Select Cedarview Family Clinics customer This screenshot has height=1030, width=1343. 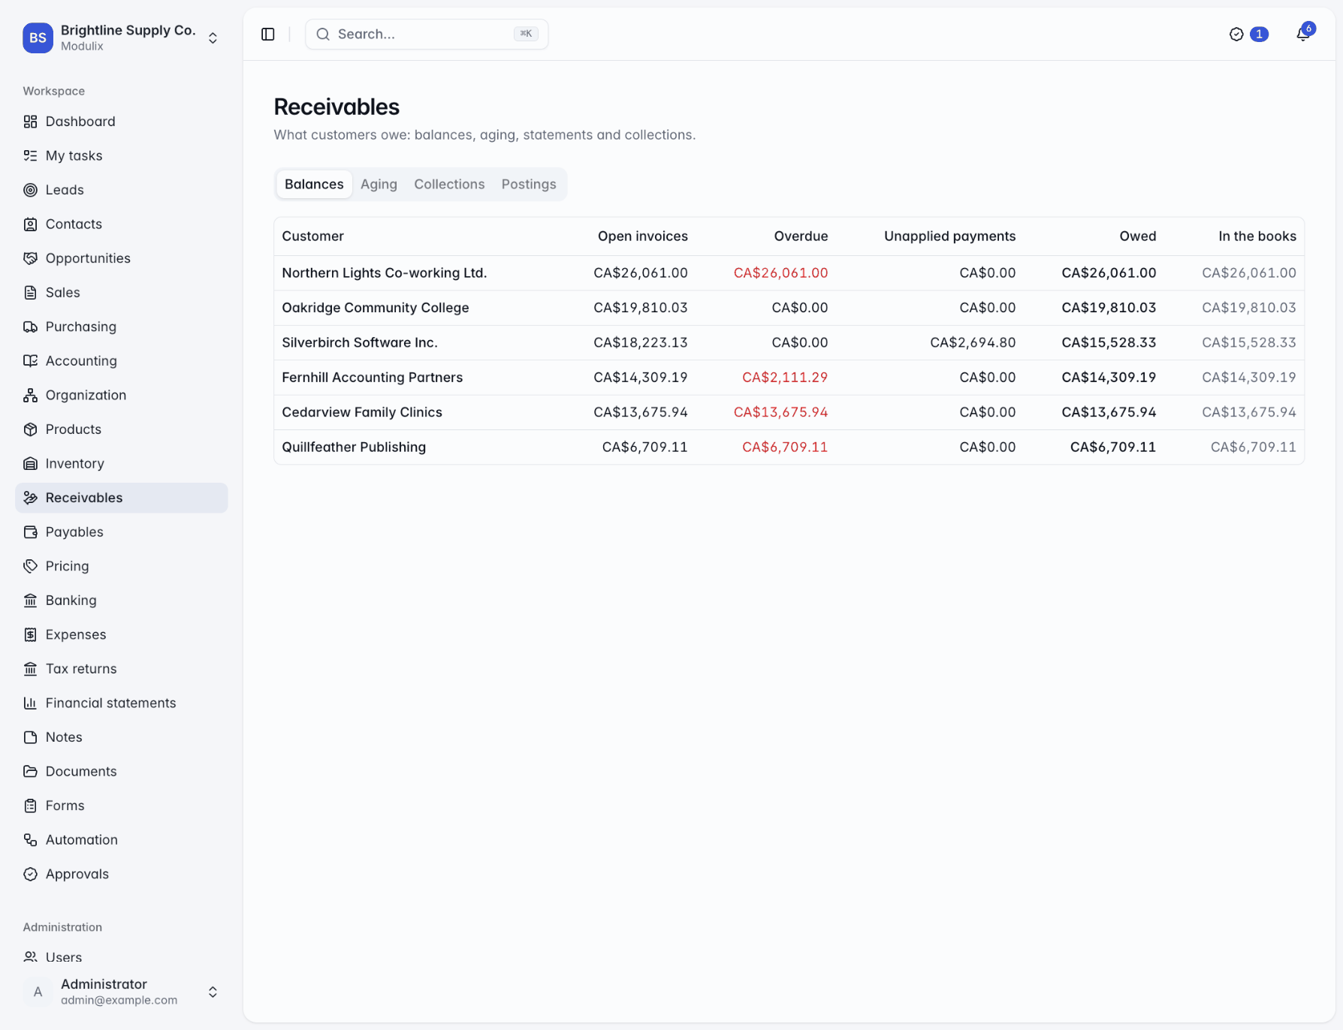click(x=362, y=412)
